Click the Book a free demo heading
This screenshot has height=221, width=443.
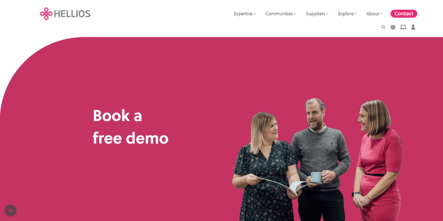tap(130, 127)
